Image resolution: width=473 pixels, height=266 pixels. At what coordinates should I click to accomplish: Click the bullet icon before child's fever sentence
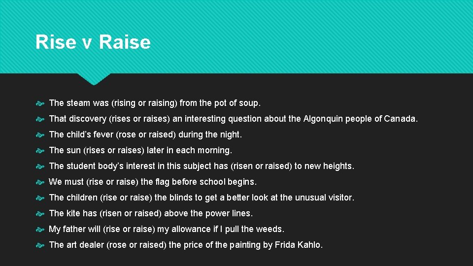(x=40, y=135)
